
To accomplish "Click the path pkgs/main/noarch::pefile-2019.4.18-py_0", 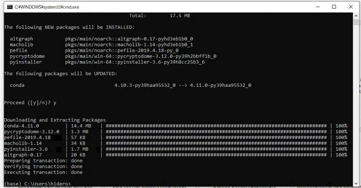I will pyautogui.click(x=122, y=50).
